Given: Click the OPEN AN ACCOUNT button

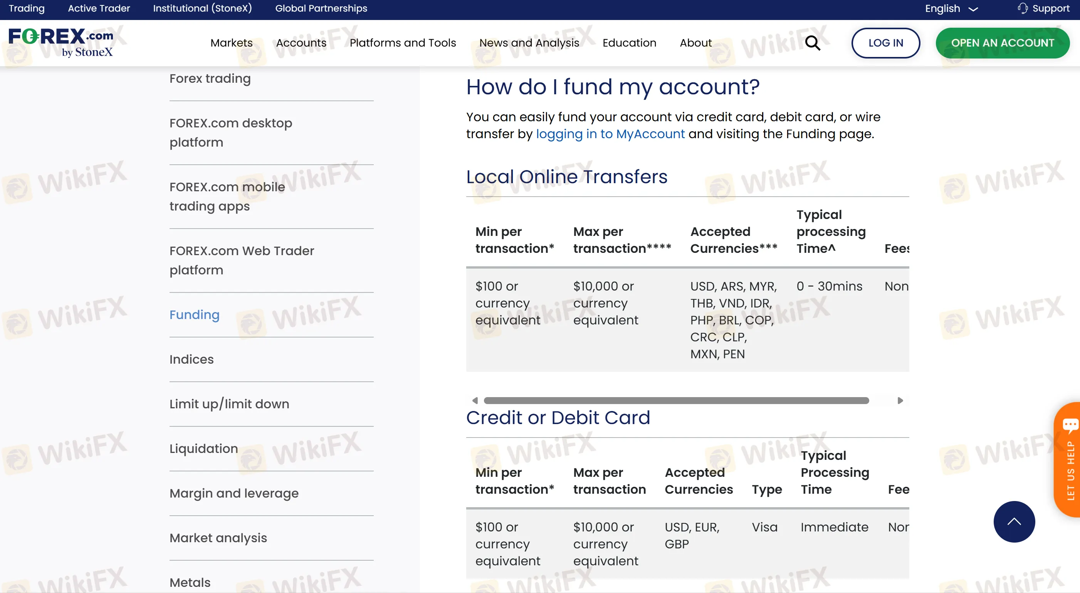Looking at the screenshot, I should click(x=1002, y=43).
